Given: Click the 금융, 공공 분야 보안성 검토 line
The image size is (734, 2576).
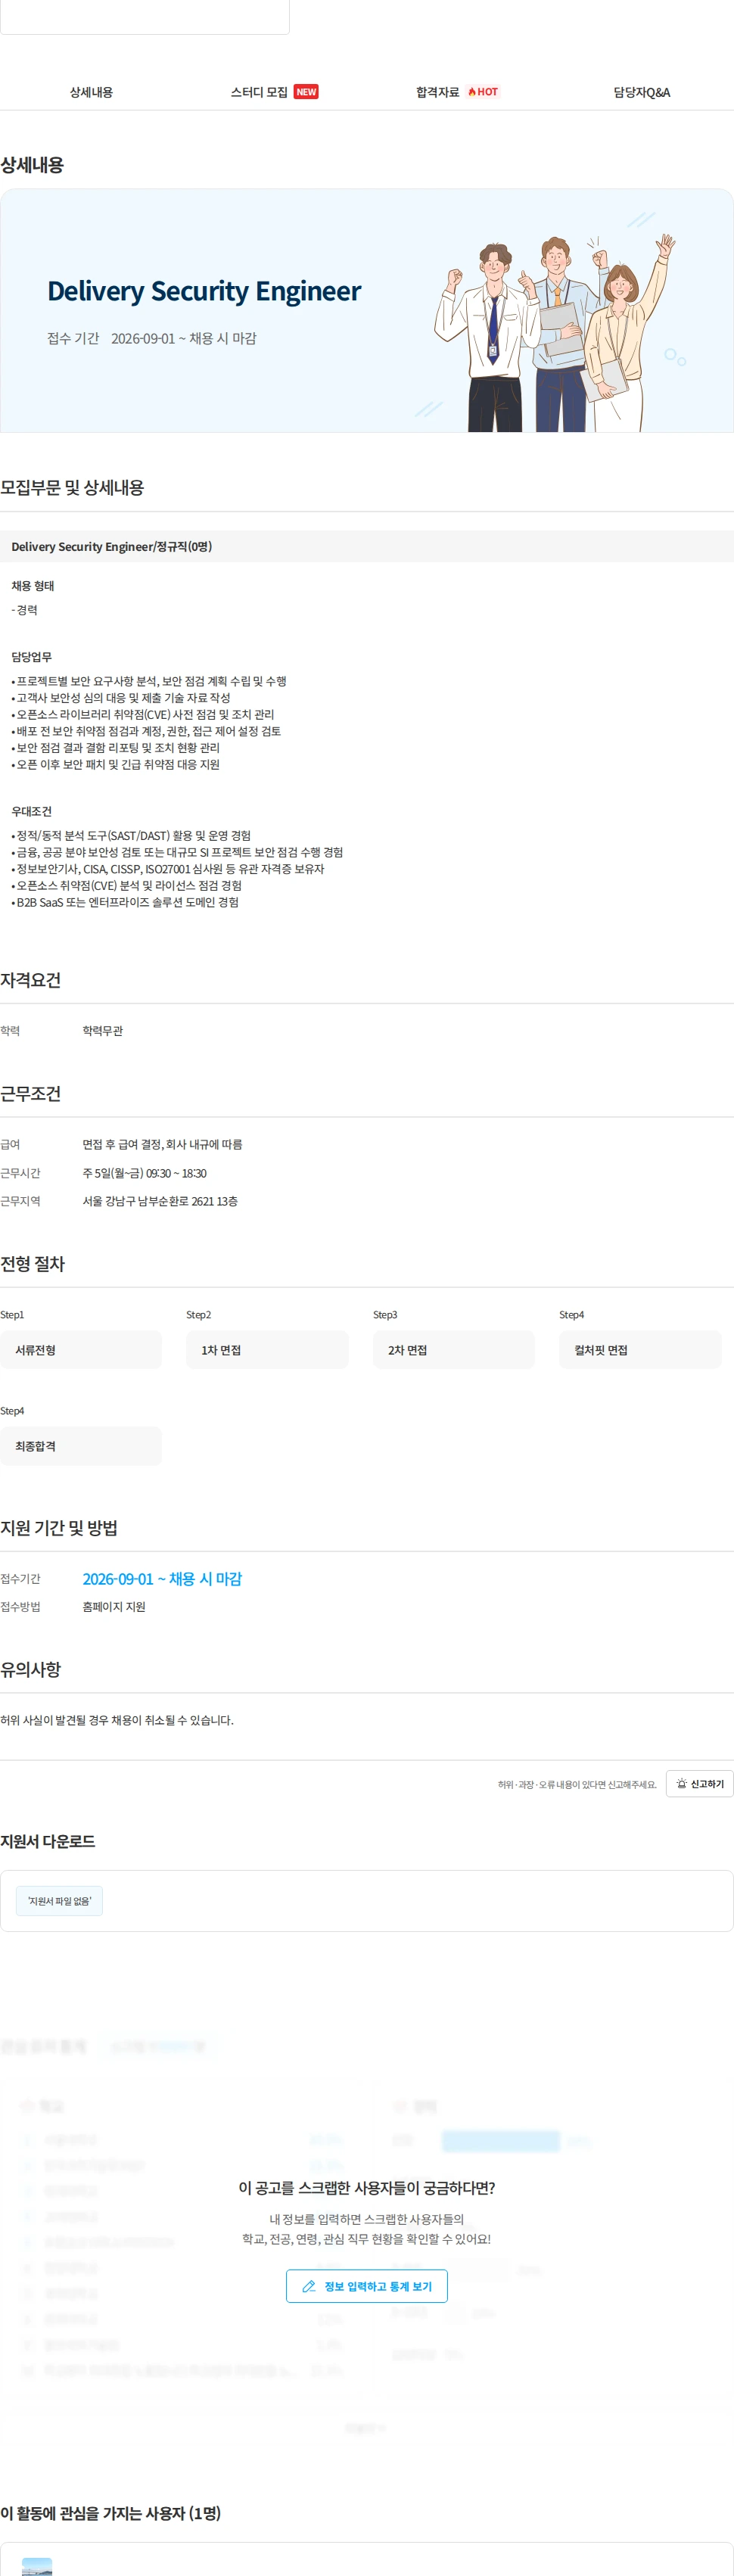Looking at the screenshot, I should click(x=177, y=851).
